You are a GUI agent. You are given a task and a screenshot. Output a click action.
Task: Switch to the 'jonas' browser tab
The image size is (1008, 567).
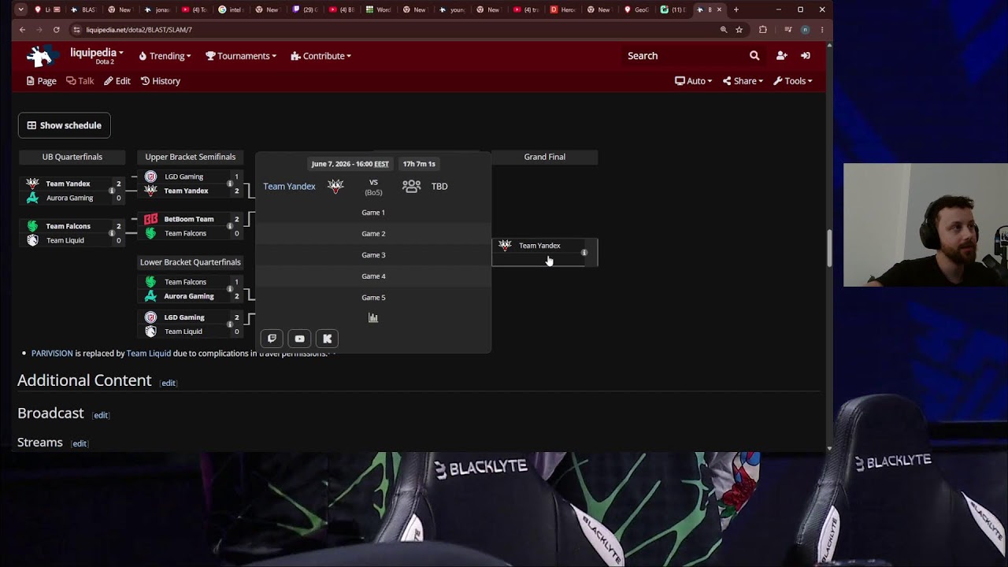click(158, 9)
